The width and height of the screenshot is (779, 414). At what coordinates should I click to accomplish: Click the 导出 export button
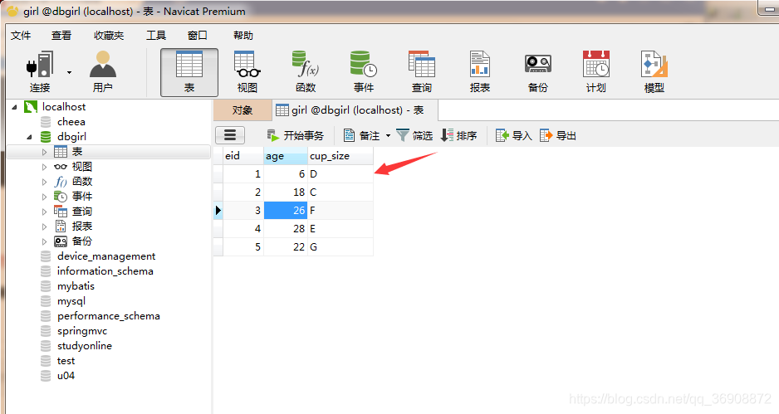pyautogui.click(x=557, y=135)
